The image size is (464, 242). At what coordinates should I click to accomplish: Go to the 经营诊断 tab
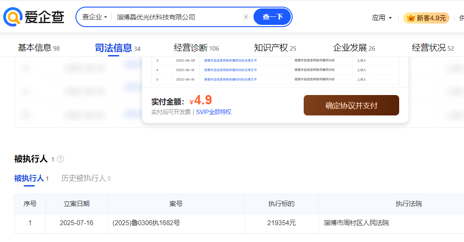point(197,48)
